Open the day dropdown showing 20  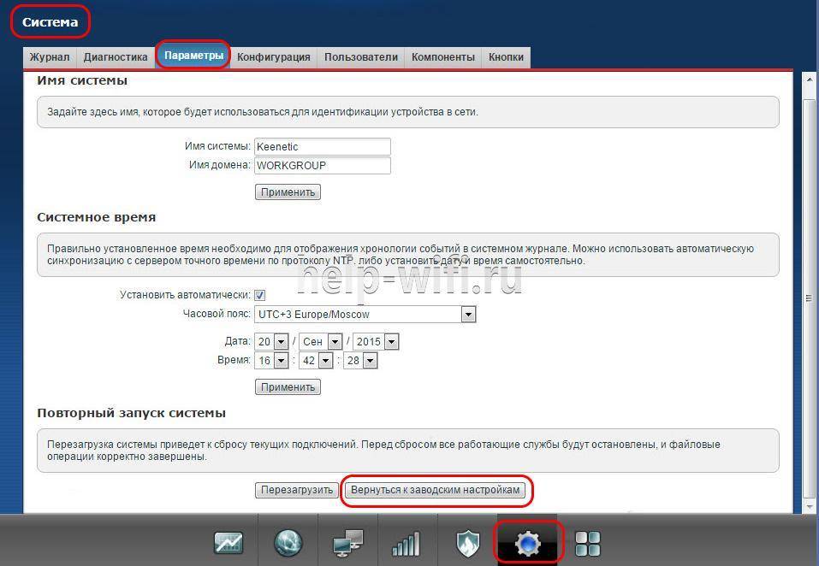coord(271,342)
